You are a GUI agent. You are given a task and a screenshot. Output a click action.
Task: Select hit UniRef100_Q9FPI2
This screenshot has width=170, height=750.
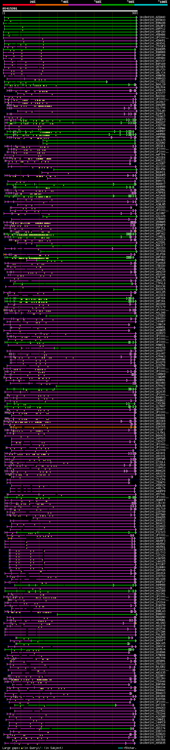click(x=152, y=29)
